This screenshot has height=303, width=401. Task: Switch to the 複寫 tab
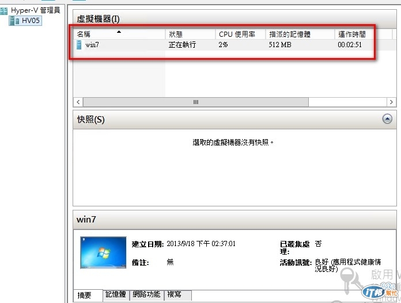[x=177, y=294]
